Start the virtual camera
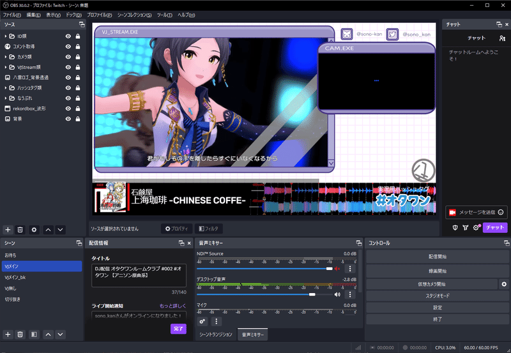The width and height of the screenshot is (511, 353). coord(432,284)
